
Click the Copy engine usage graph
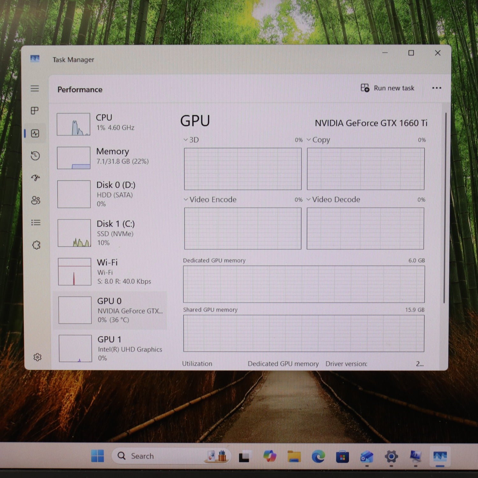(366, 169)
